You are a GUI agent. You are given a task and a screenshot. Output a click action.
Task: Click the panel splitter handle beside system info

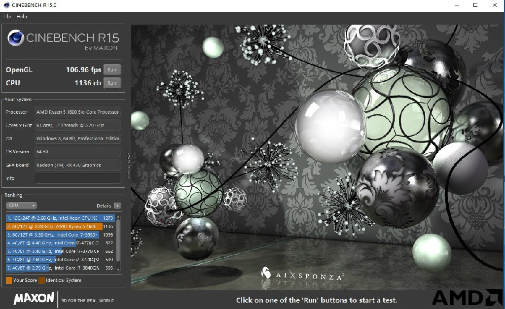click(x=129, y=166)
